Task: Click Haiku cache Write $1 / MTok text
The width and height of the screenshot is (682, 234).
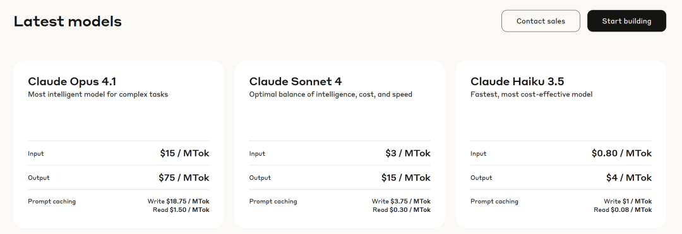Action: click(628, 201)
